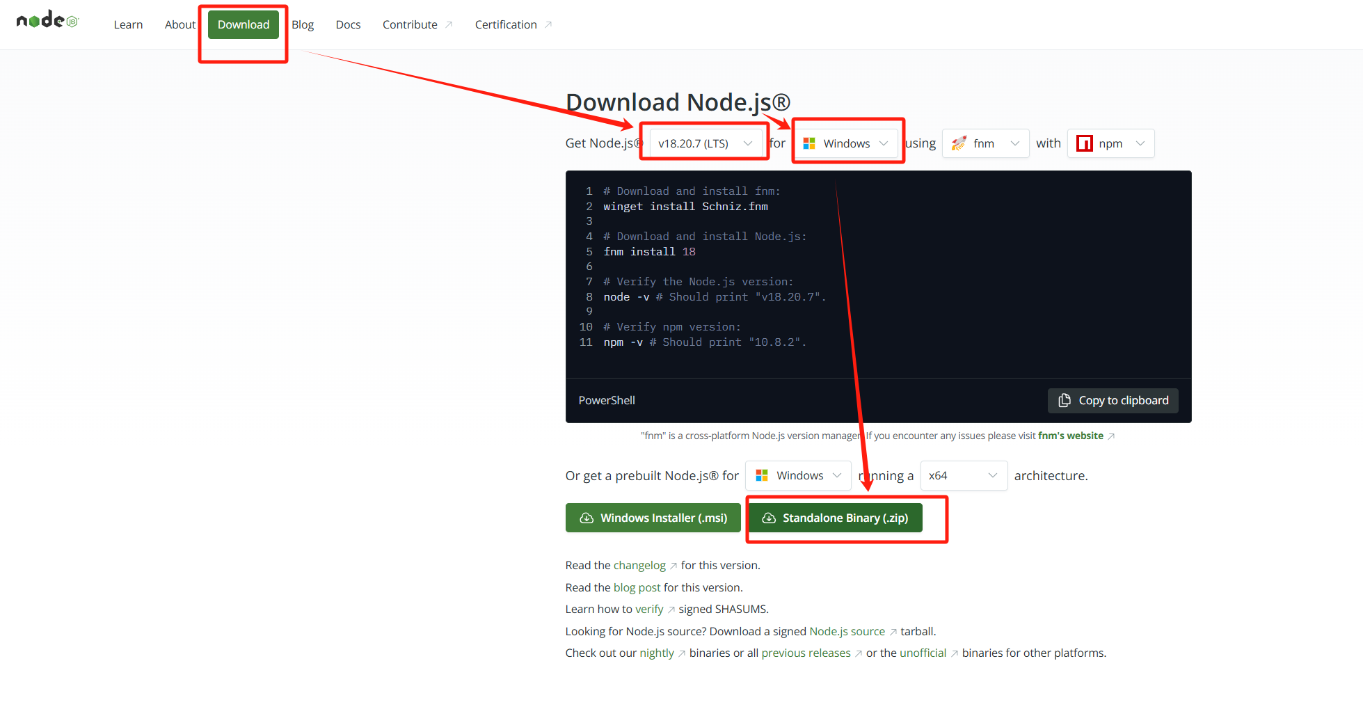Click the npm logo icon
This screenshot has height=716, width=1363.
[1085, 143]
